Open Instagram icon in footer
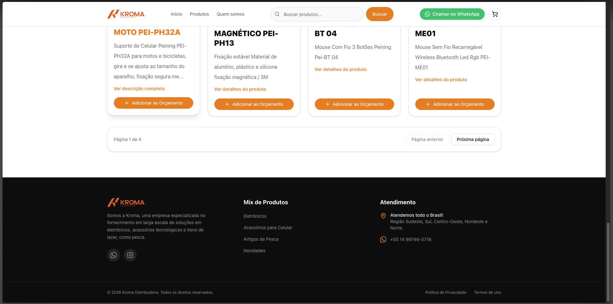Screen dimensions: 613x304 (x=130, y=255)
